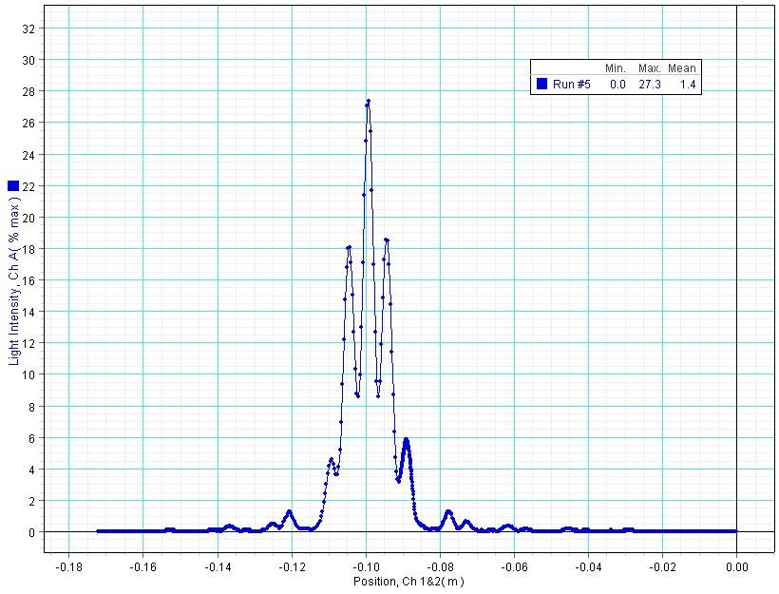This screenshot has width=779, height=594.
Task: Select the Run #5 legend label
Action: (571, 84)
